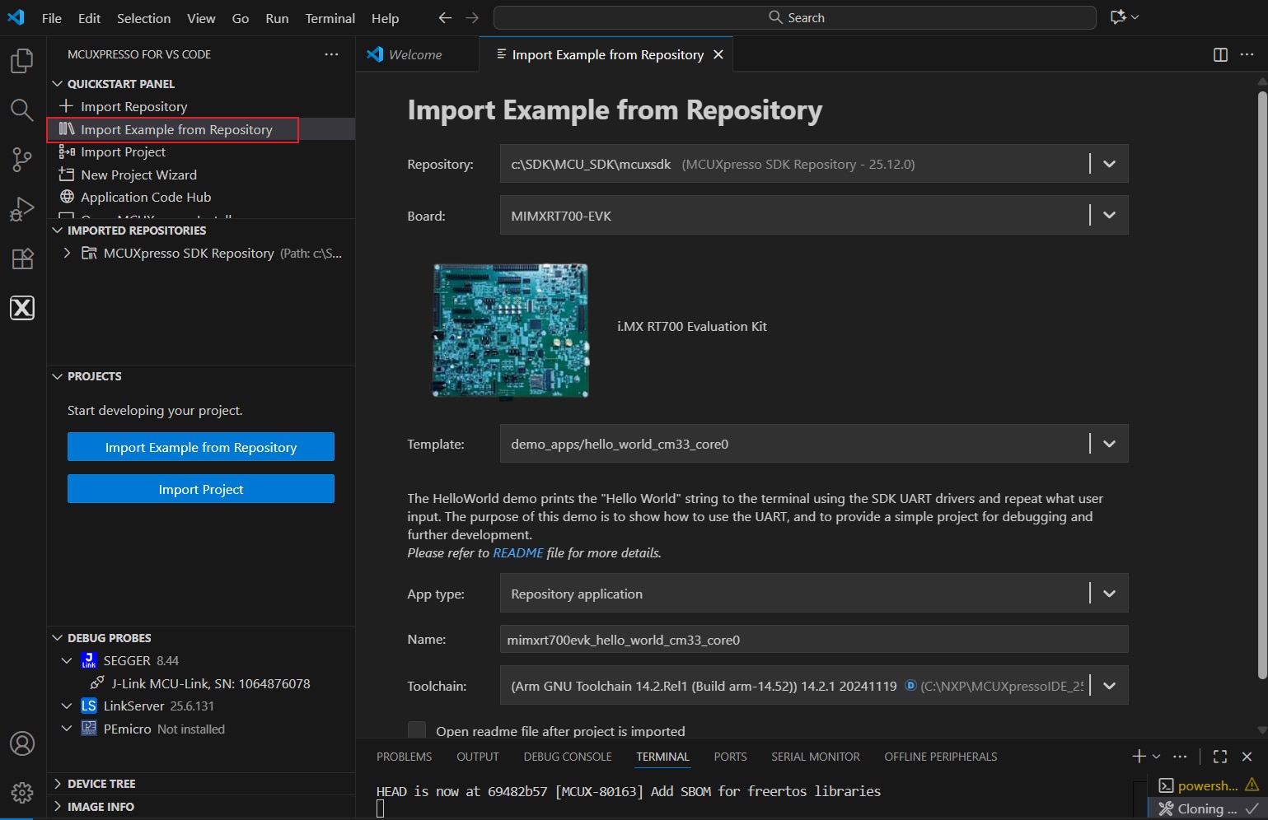Open the Template dropdown list
Screen dimensions: 1268x820
(1109, 444)
